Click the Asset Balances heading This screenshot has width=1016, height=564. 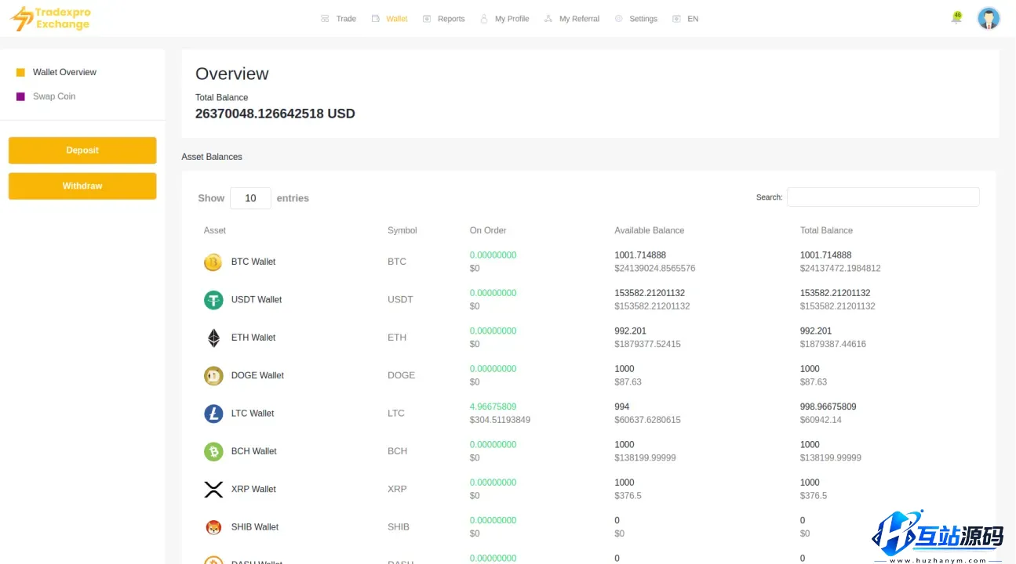[212, 157]
